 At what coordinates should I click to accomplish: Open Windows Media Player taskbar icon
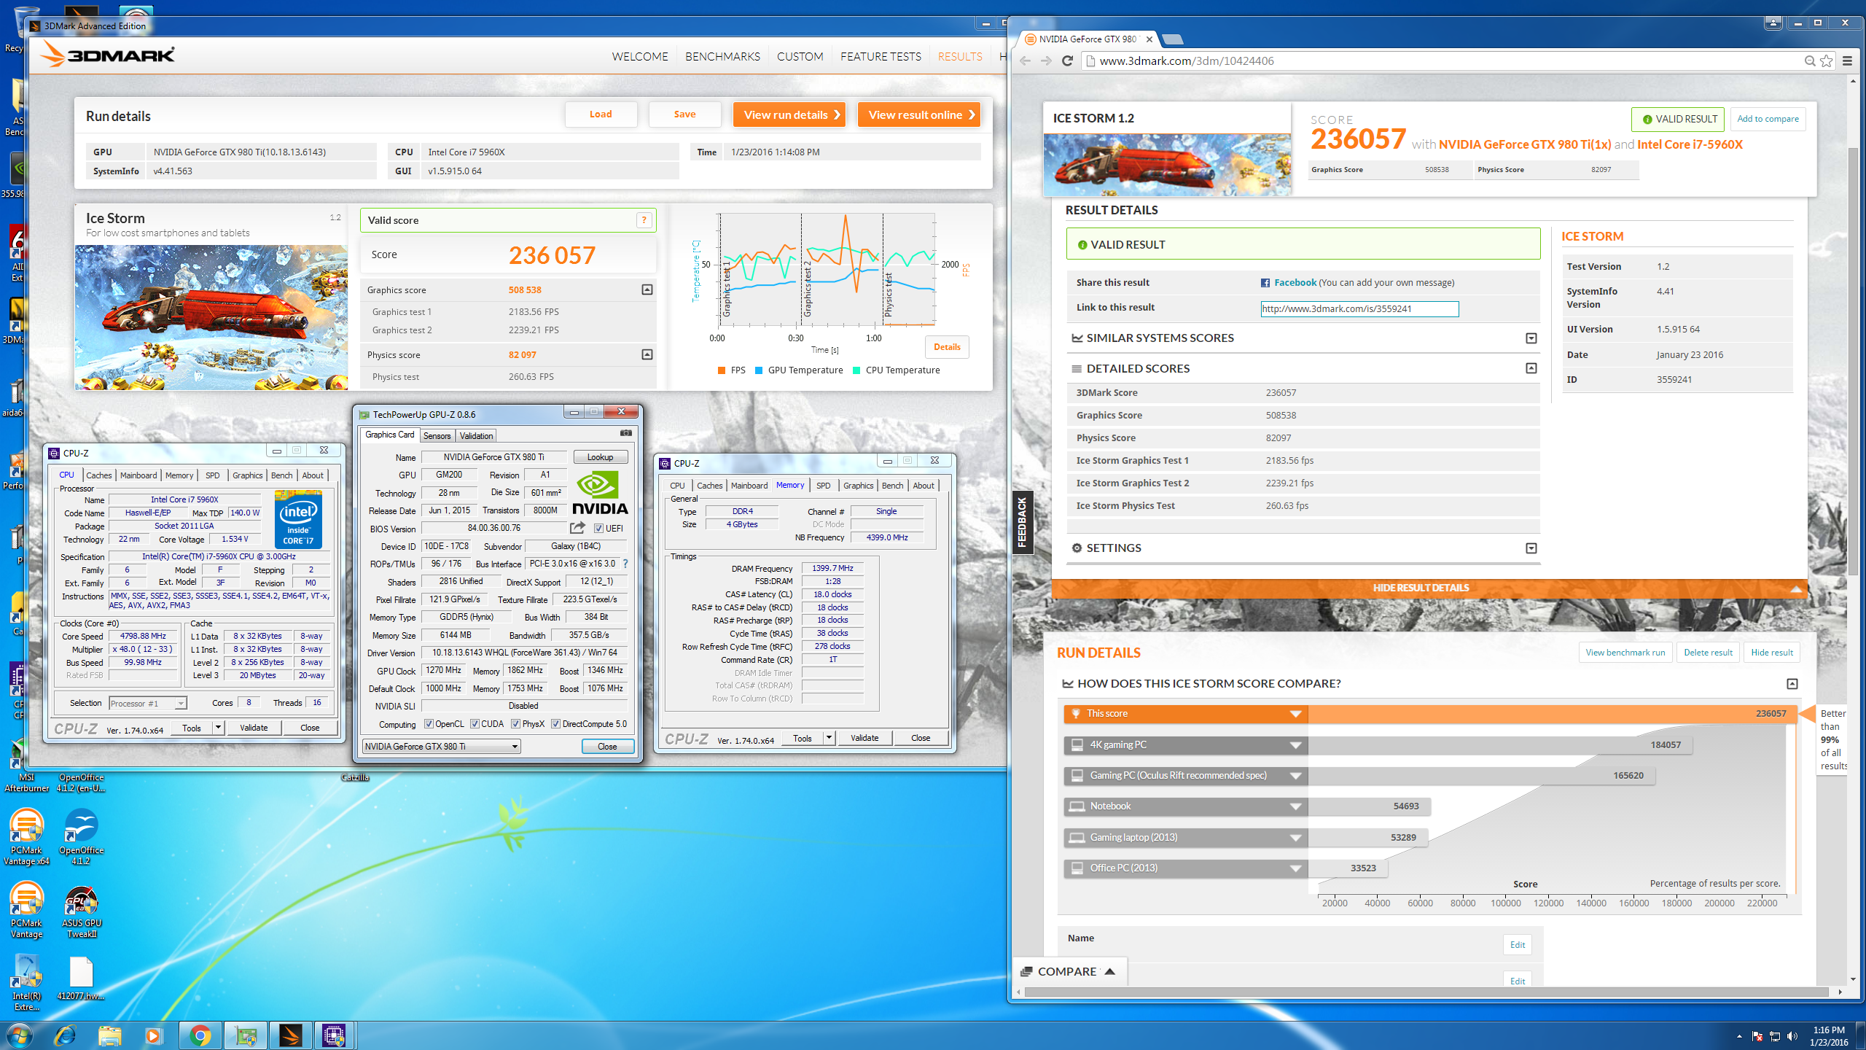[153, 1035]
